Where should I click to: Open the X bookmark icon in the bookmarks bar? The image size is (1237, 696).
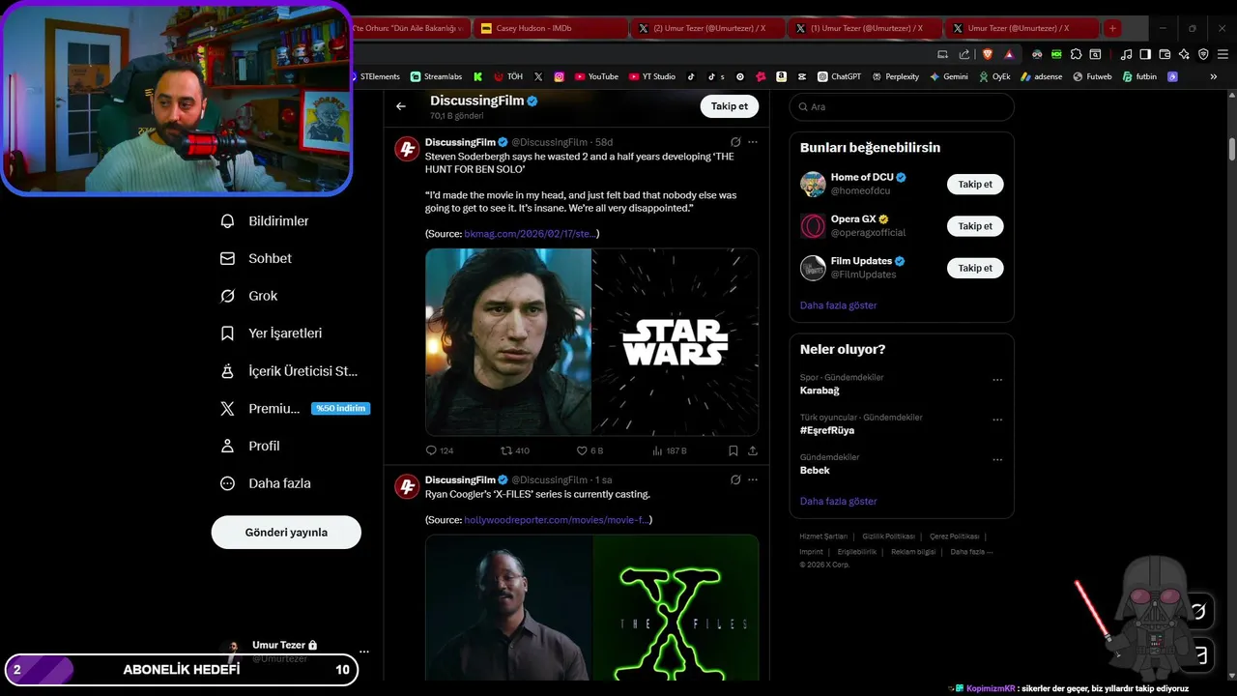pyautogui.click(x=538, y=76)
